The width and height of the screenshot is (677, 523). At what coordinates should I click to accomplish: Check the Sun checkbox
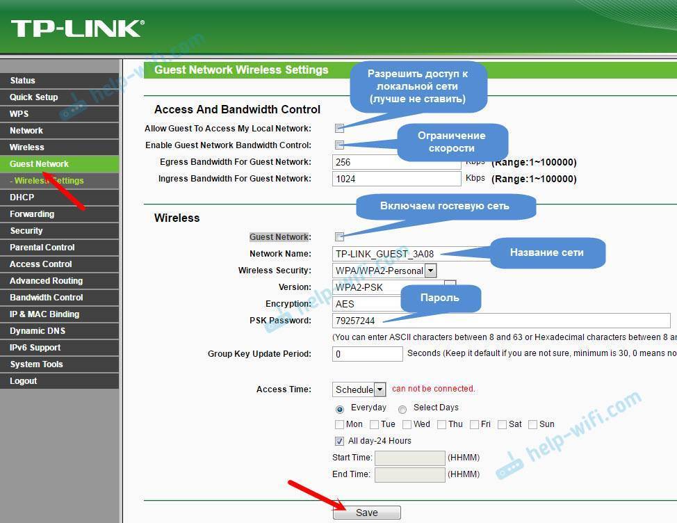click(533, 424)
